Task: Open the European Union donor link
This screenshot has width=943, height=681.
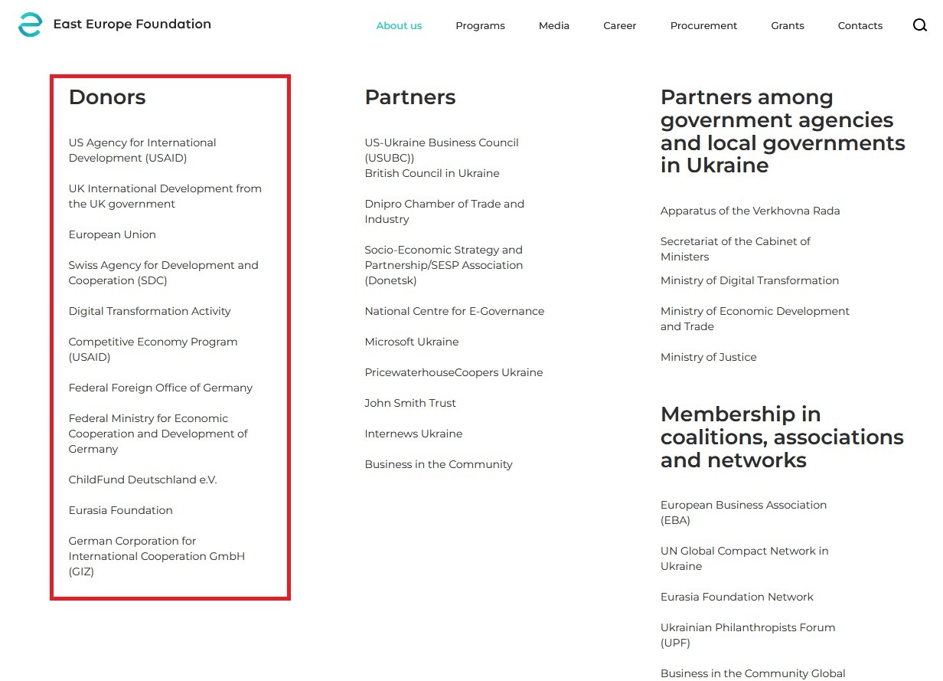Action: coord(113,234)
